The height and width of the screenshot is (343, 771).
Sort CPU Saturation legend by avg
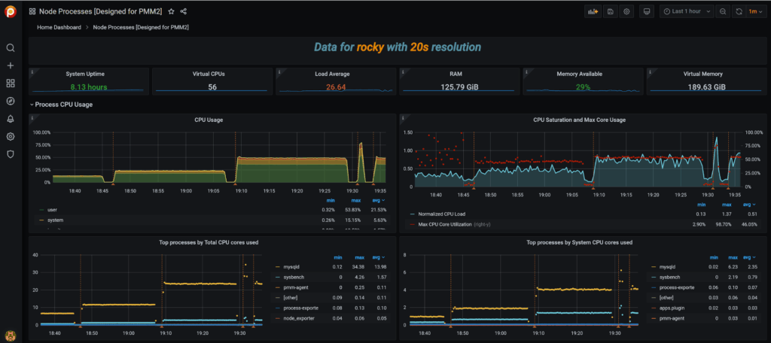pyautogui.click(x=748, y=205)
